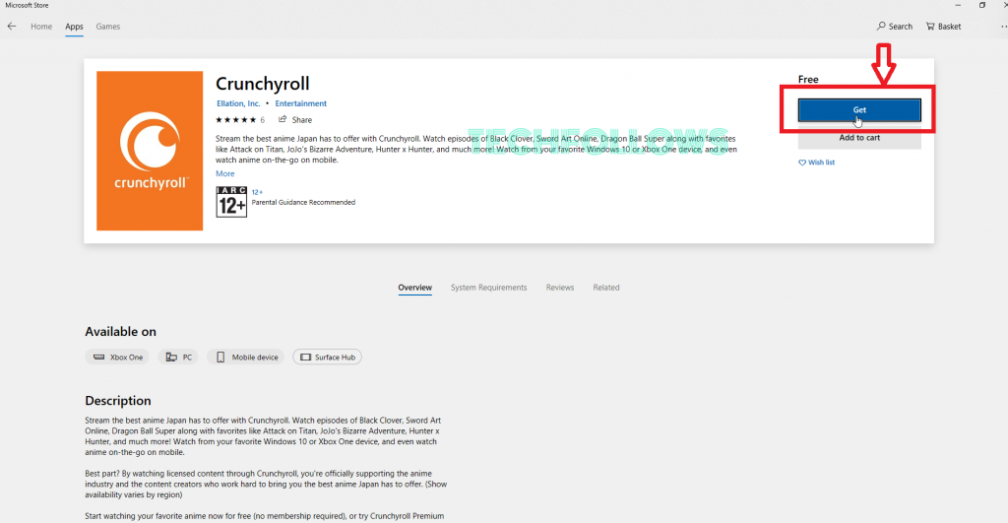Open the three-dot more options menu
Screen dimensions: 1008x523
tap(1003, 27)
